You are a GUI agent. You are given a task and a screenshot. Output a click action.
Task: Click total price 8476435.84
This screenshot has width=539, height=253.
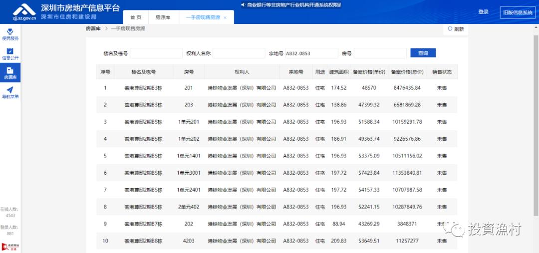(x=407, y=88)
